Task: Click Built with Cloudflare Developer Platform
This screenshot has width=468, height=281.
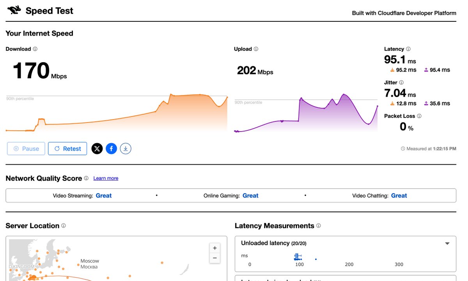Action: [404, 13]
